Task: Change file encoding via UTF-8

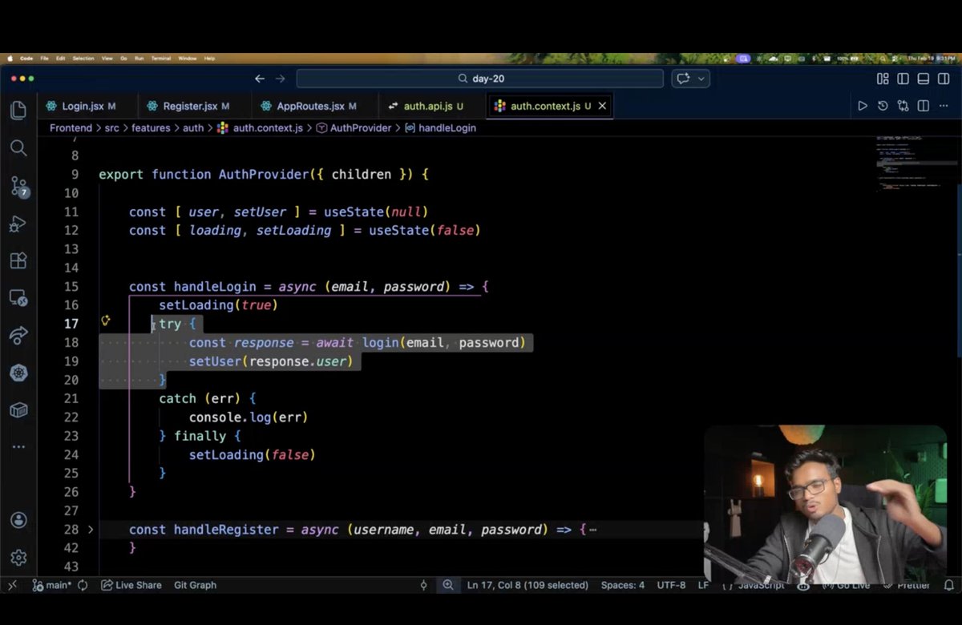Action: click(x=671, y=586)
